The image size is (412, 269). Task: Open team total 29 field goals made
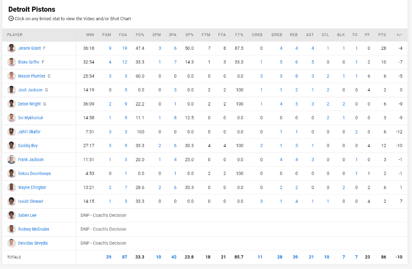pos(109,257)
